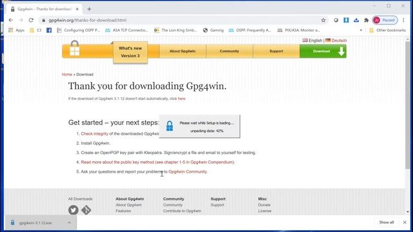Screen dimensions: 413x232
Task: Open the Check integrity link
Action: click(x=95, y=133)
